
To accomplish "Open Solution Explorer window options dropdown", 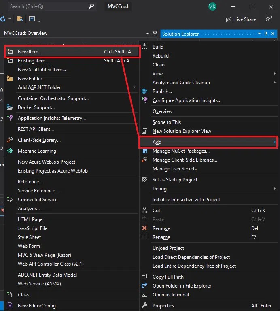I will coord(259,34).
